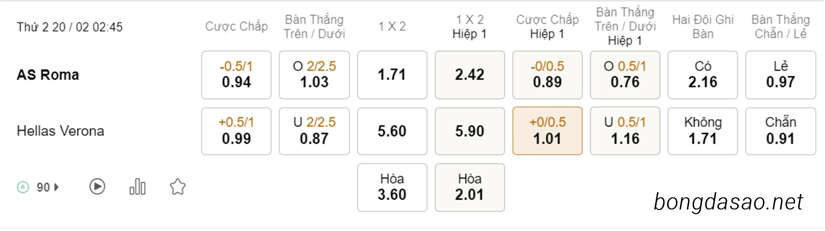Click the live stream play icon

[97, 187]
